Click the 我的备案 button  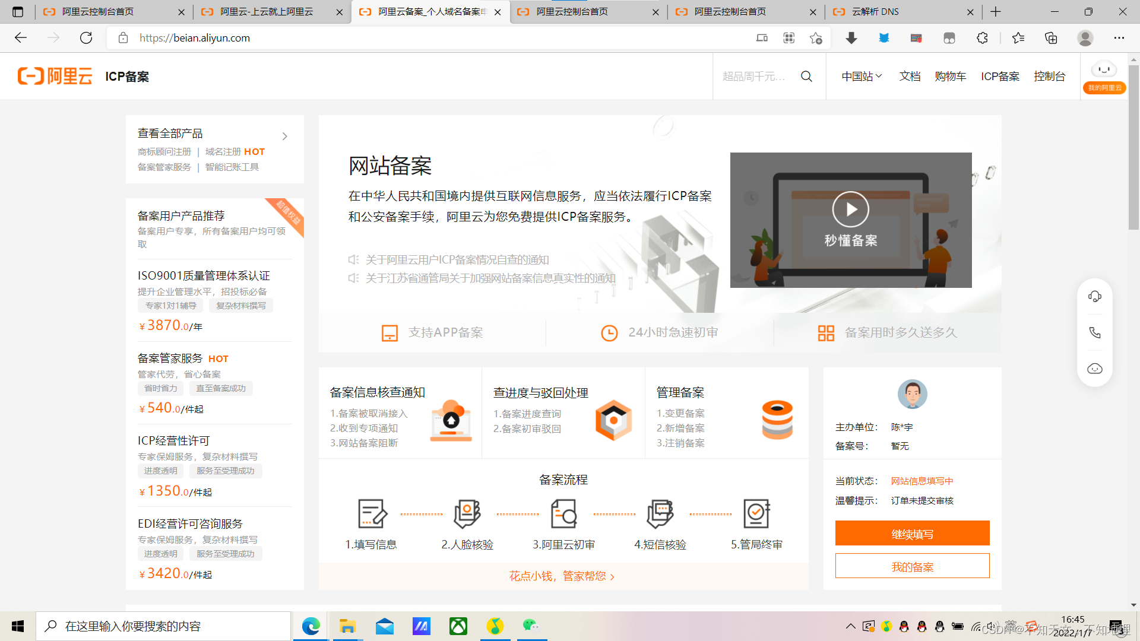(x=912, y=566)
